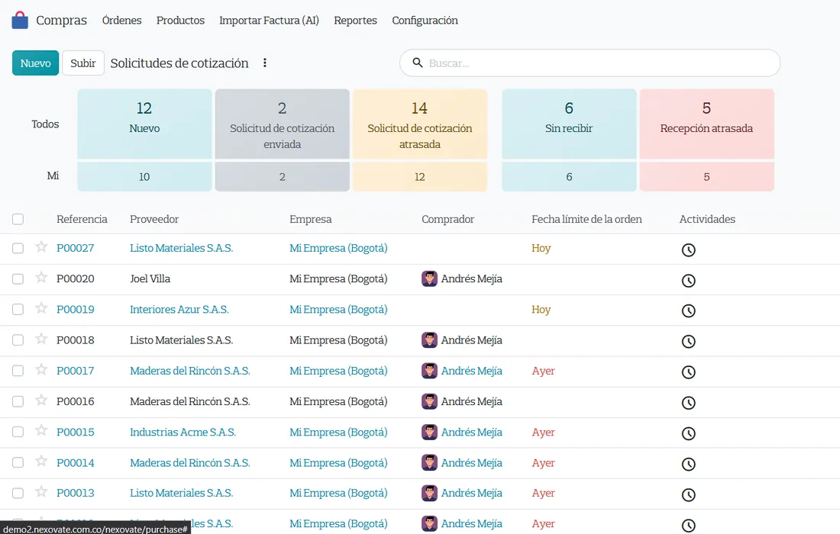840x534 pixels.
Task: Filter by the 12 Nuevo card
Action: point(144,124)
